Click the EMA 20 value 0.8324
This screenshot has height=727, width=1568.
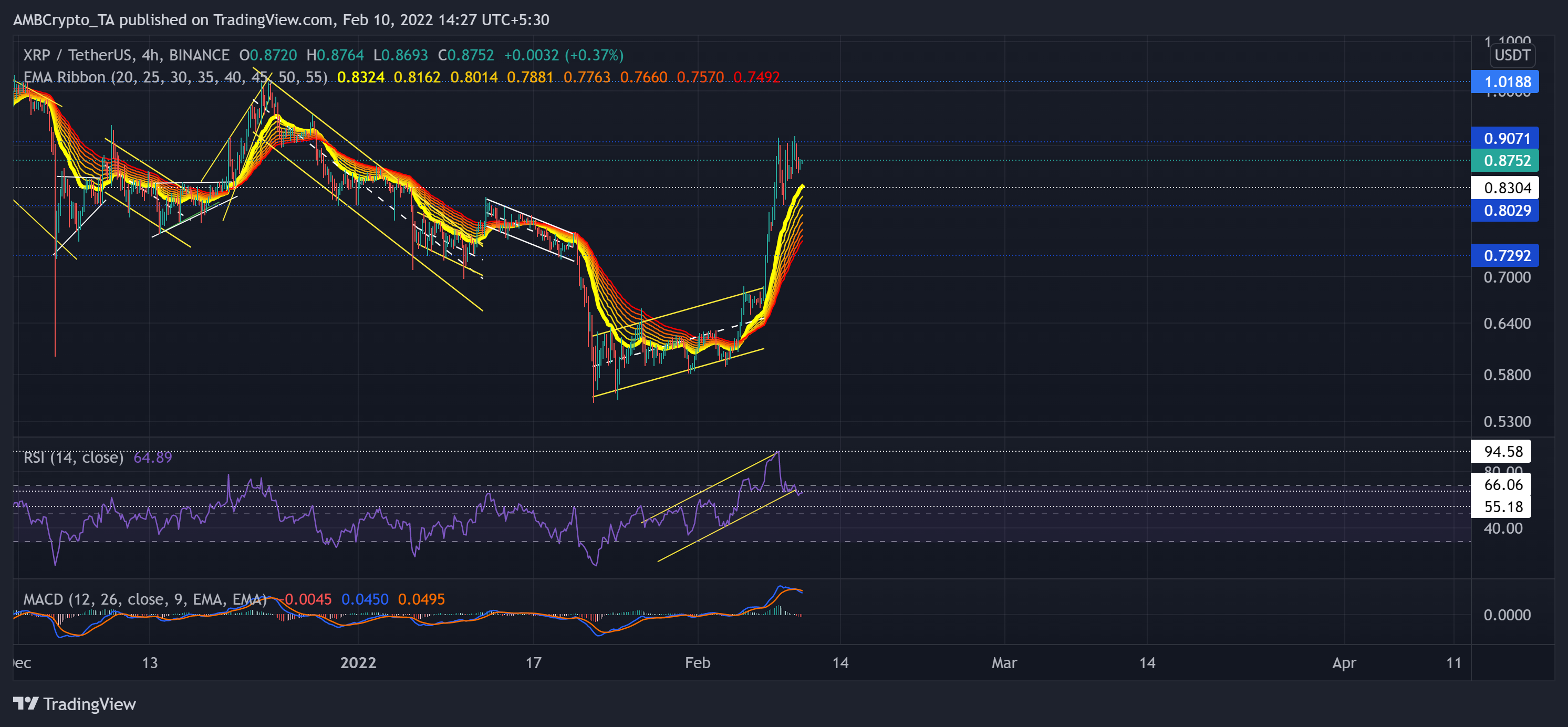click(361, 77)
